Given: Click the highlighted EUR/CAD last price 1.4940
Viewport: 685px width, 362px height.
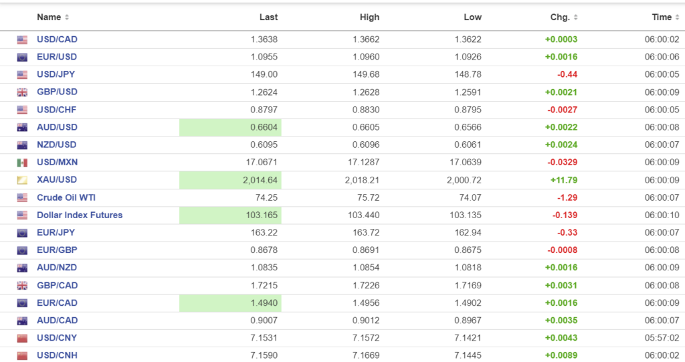Looking at the screenshot, I should (x=230, y=303).
